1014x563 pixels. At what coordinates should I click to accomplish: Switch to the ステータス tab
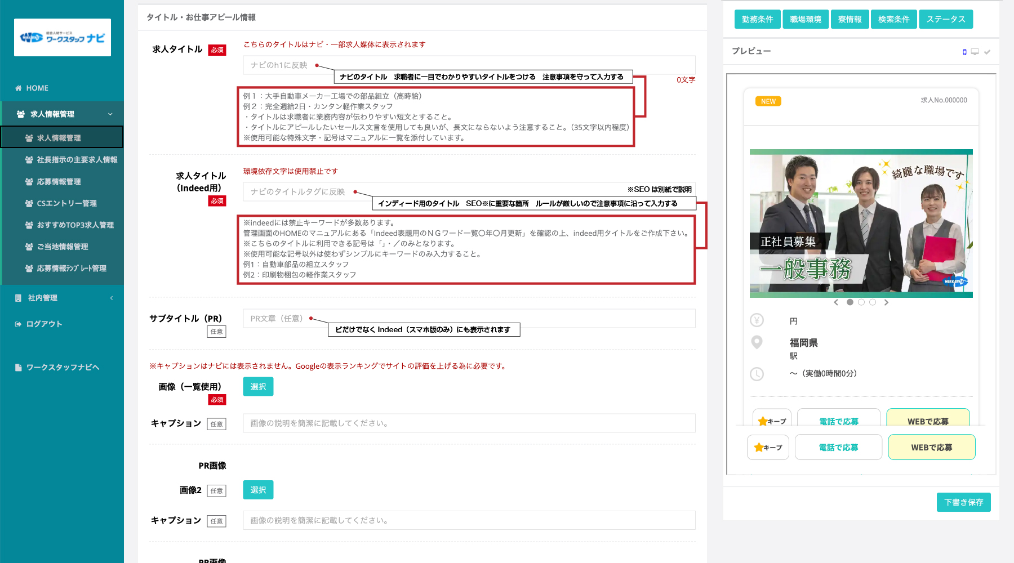click(x=946, y=19)
